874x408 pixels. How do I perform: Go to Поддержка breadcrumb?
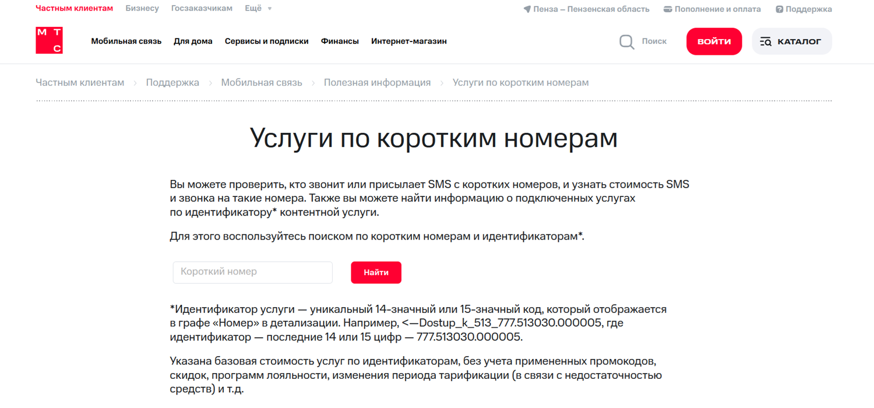(172, 83)
